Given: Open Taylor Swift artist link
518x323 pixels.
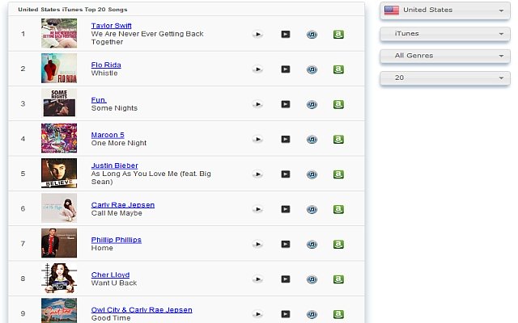Looking at the screenshot, I should [112, 26].
